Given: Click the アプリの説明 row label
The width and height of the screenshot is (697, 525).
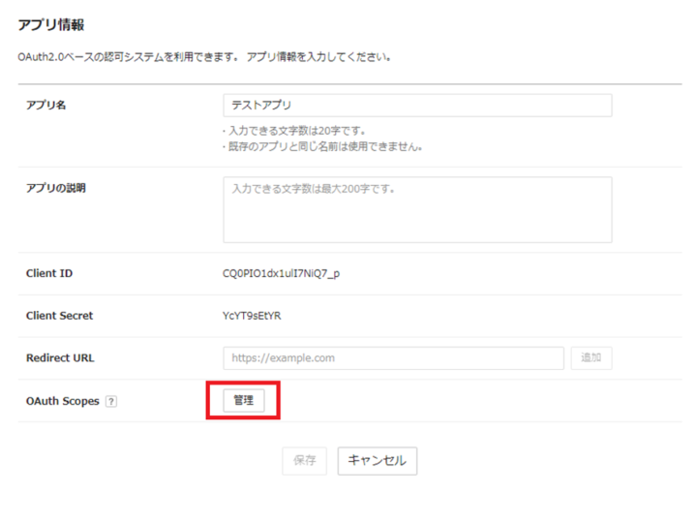Looking at the screenshot, I should (55, 188).
